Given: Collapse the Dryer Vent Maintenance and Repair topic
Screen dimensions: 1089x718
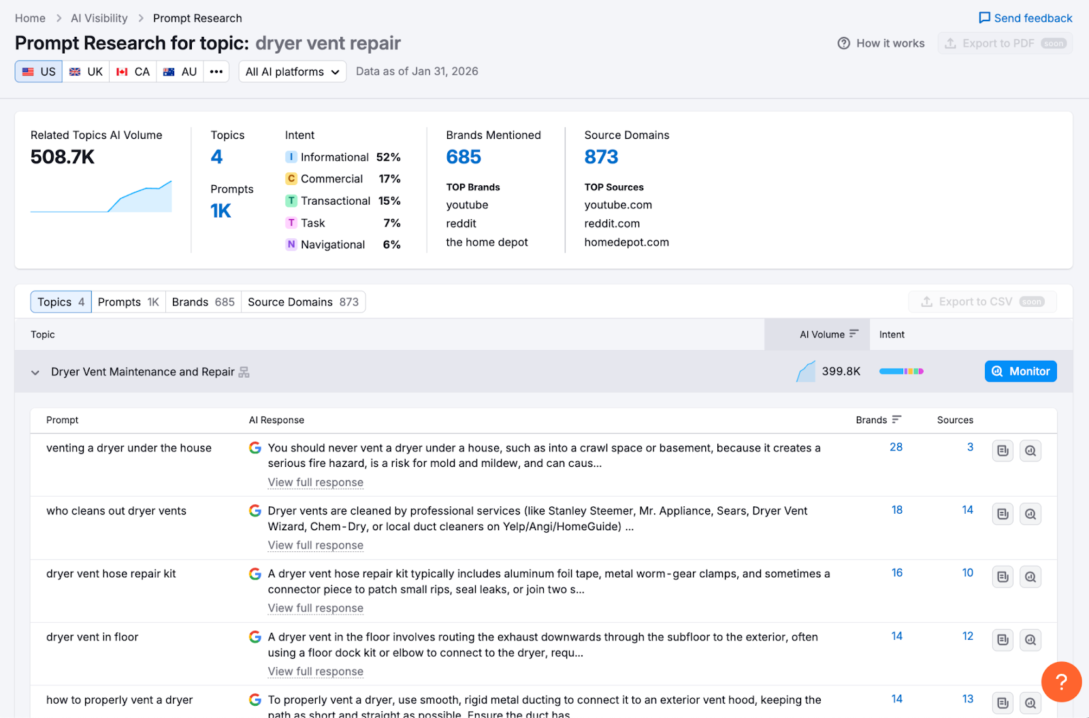Looking at the screenshot, I should tap(35, 372).
